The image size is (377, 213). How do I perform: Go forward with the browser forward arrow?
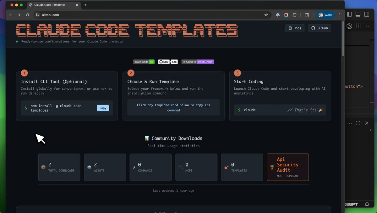pos(19,15)
